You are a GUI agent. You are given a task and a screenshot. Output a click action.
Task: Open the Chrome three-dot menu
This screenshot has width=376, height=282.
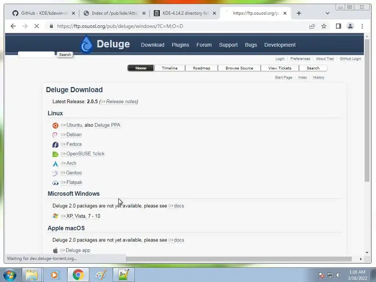click(x=362, y=26)
